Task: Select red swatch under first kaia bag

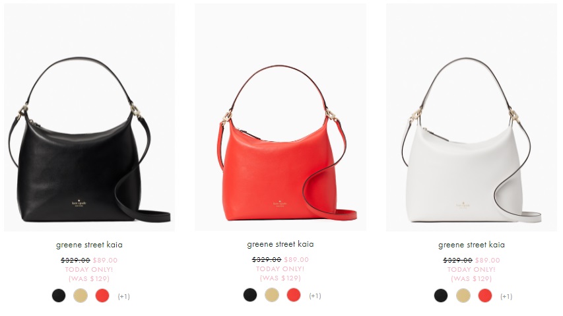Action: 102,296
